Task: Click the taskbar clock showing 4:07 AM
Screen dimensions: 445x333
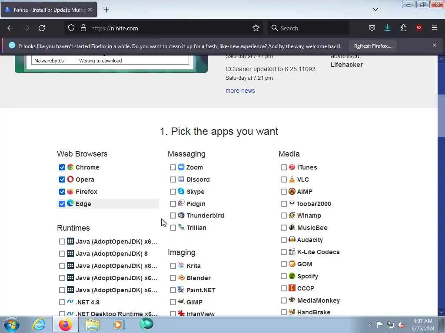Action: click(422, 325)
